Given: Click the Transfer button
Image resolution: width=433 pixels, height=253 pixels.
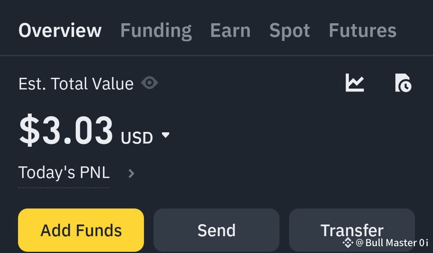Looking at the screenshot, I should point(352,230).
